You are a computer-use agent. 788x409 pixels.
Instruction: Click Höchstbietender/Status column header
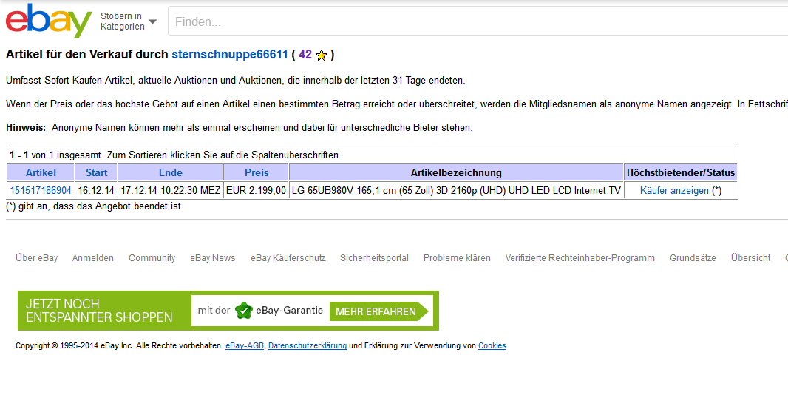(681, 172)
